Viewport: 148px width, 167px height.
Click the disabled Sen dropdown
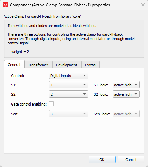[69, 114]
